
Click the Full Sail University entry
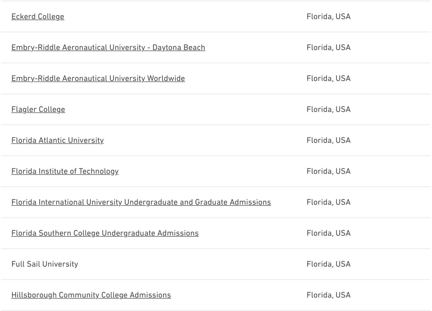point(45,264)
